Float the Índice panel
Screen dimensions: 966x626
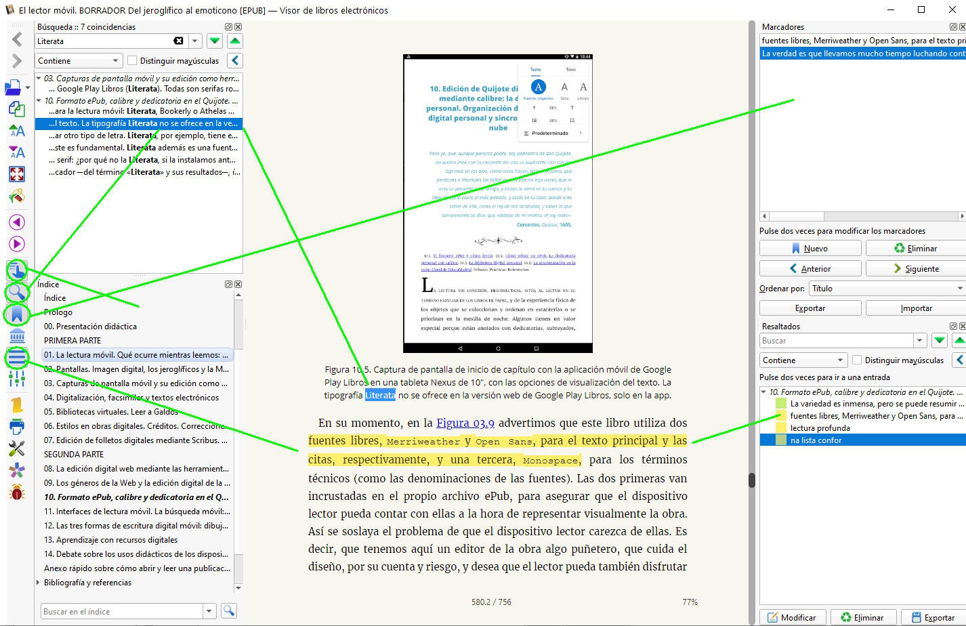click(x=229, y=285)
